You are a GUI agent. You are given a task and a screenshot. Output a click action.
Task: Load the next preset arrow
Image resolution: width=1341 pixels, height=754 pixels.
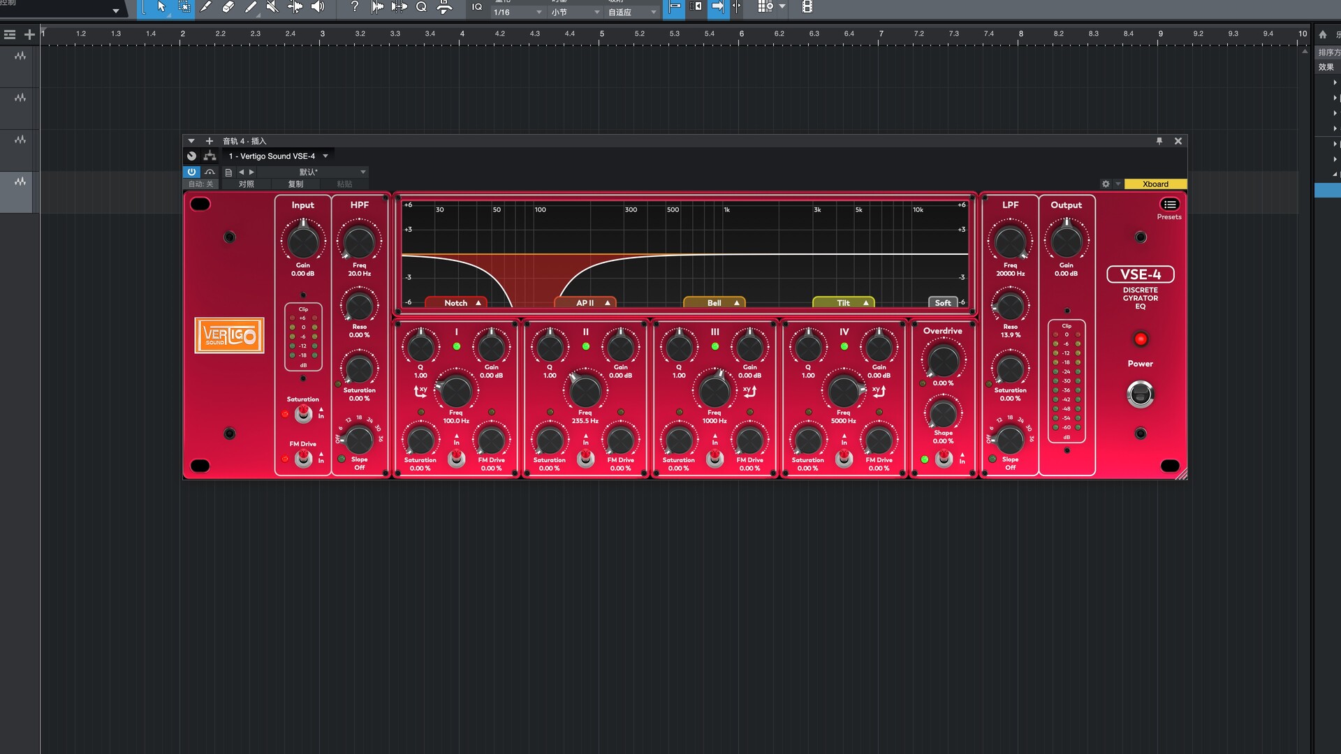(252, 172)
